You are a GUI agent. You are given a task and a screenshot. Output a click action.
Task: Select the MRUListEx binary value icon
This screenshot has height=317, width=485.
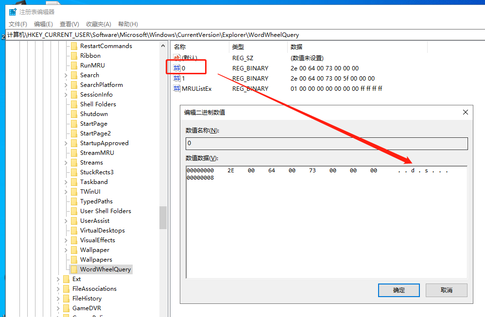pyautogui.click(x=177, y=88)
